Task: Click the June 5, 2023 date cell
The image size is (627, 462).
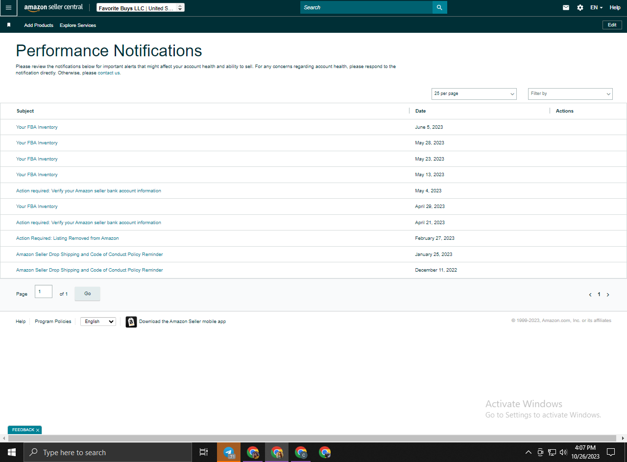Action: tap(429, 127)
